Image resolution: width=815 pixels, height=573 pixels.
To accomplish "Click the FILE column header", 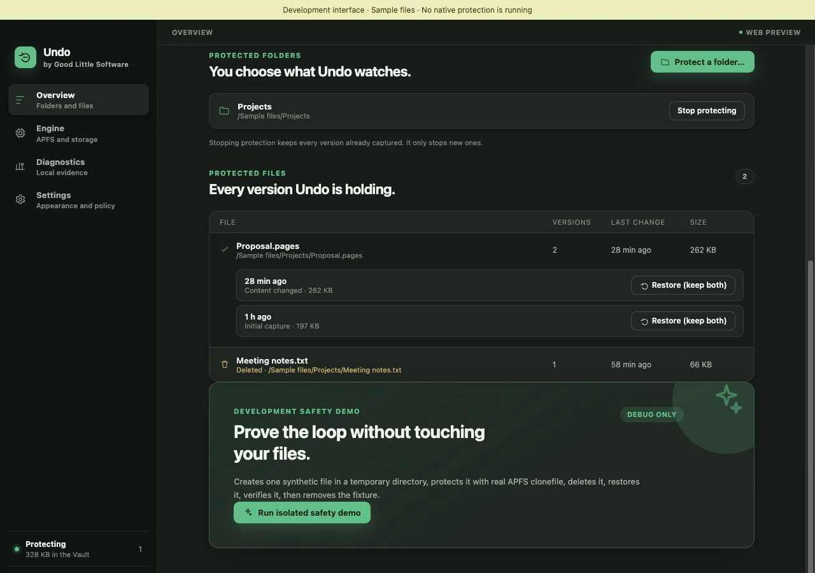I will click(227, 222).
